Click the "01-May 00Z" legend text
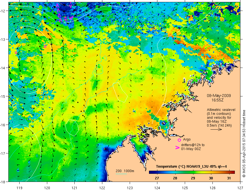This screenshot has height=190, width=246. [191, 149]
